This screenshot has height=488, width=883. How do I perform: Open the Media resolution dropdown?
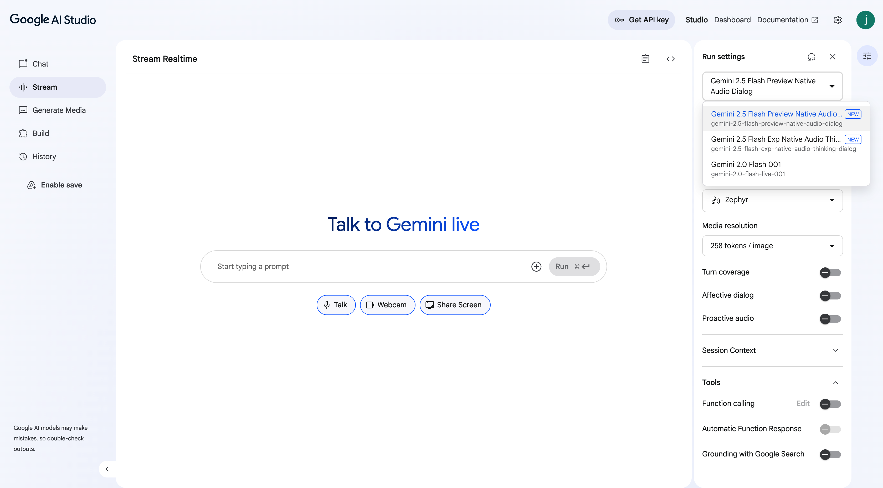pos(772,246)
